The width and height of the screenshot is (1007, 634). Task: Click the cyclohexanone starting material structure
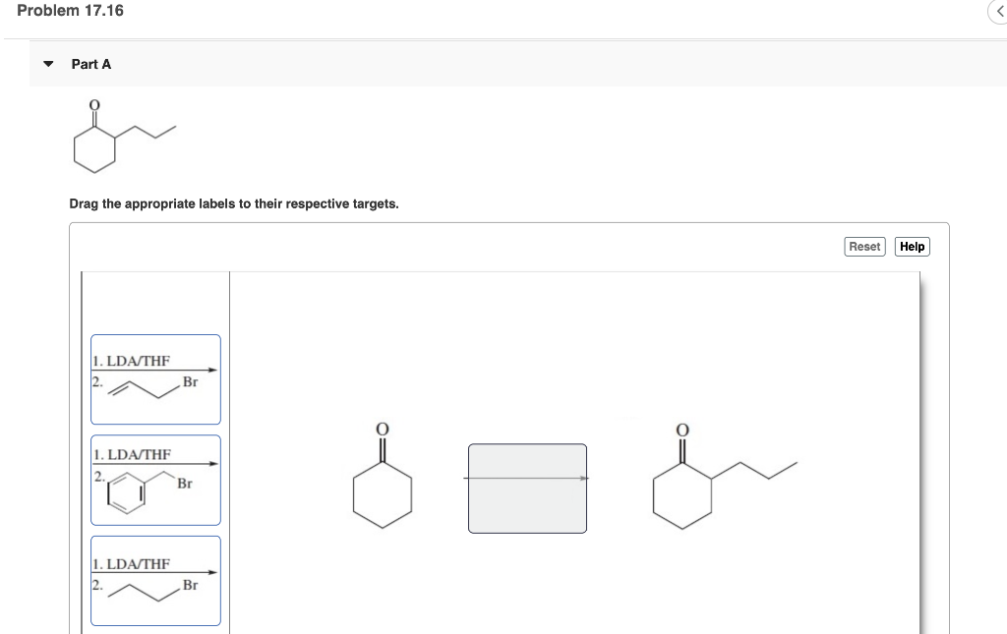tap(382, 487)
